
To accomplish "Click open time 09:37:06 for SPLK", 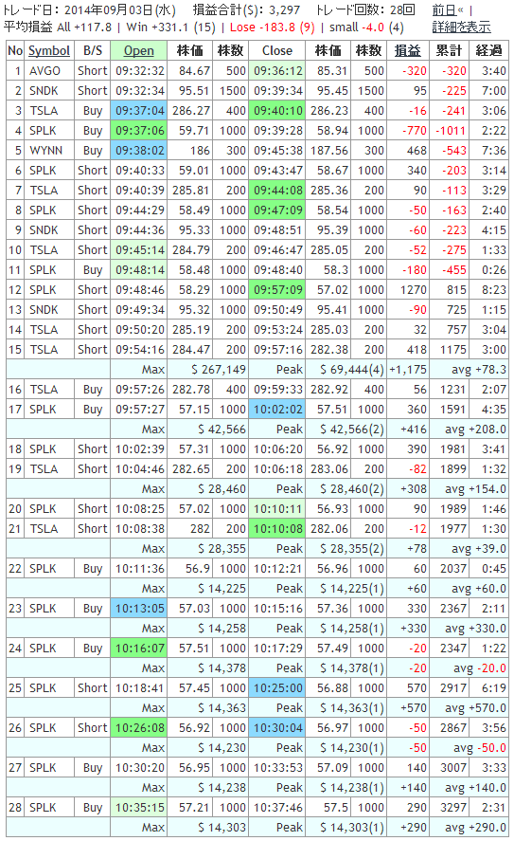I will pos(138,130).
